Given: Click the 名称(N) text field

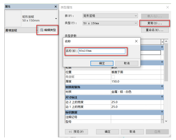Looking at the screenshot, I should click(102, 51).
